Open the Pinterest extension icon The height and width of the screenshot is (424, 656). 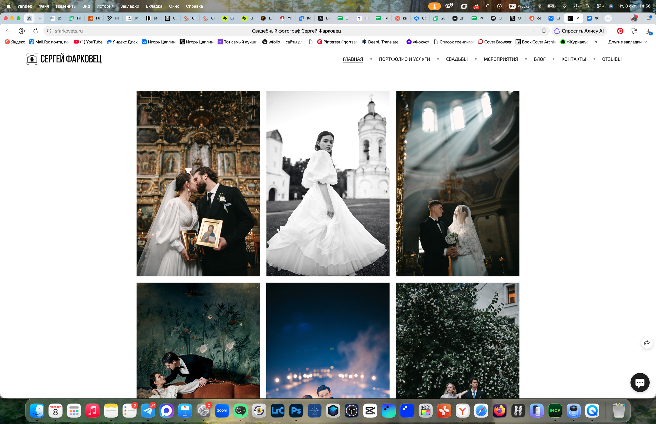click(x=620, y=31)
